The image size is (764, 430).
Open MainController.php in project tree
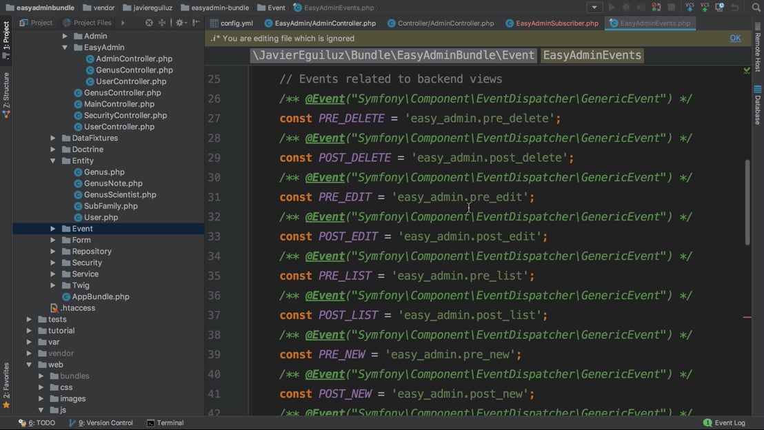tap(114, 104)
